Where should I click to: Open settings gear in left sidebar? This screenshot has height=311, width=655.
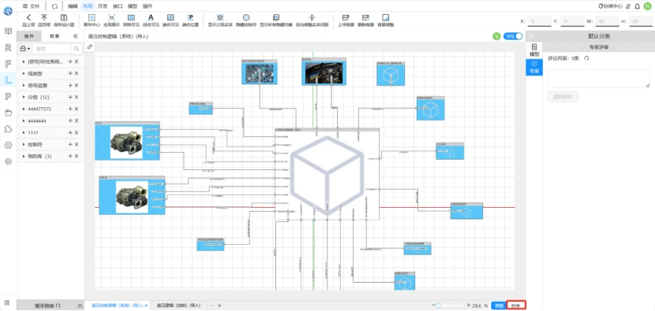[8, 145]
